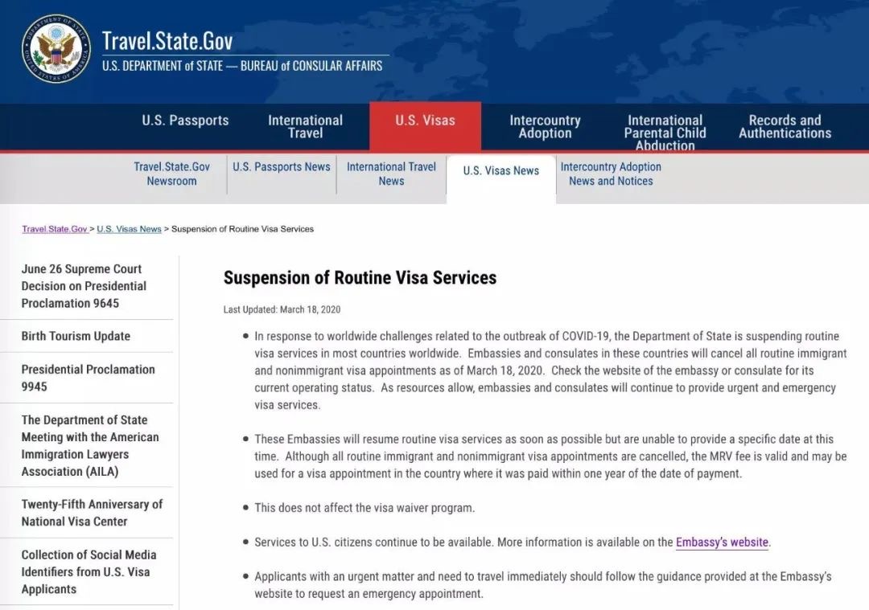Click the Last Updated: March 18, 2020 text

(282, 309)
